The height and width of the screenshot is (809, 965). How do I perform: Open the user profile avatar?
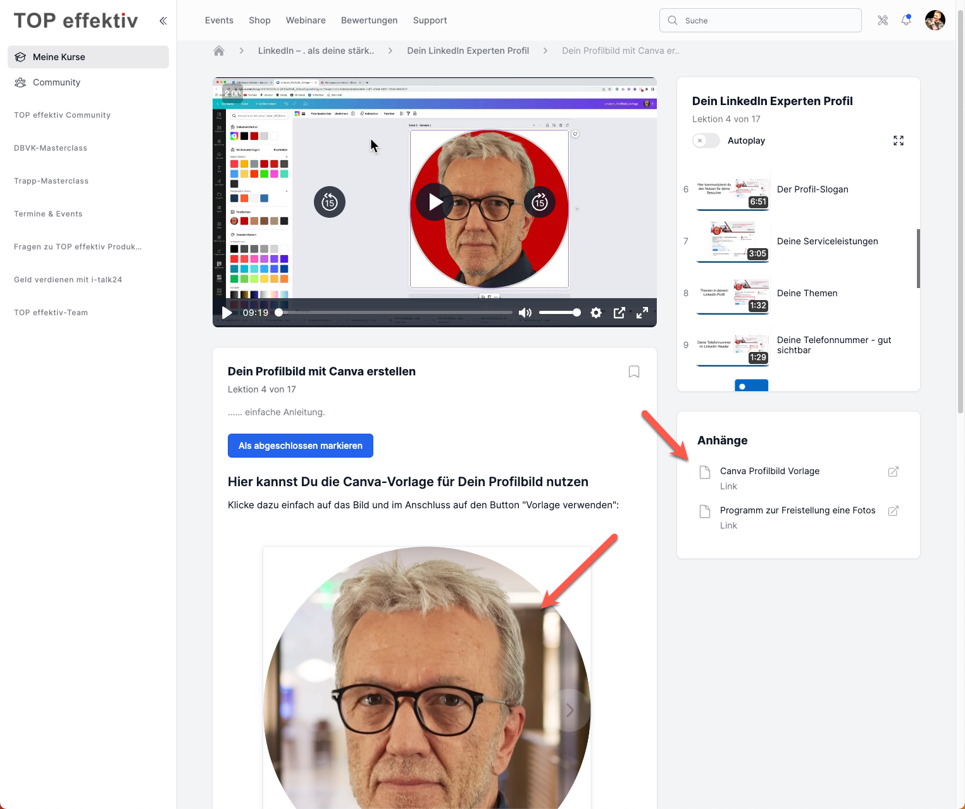(x=935, y=20)
